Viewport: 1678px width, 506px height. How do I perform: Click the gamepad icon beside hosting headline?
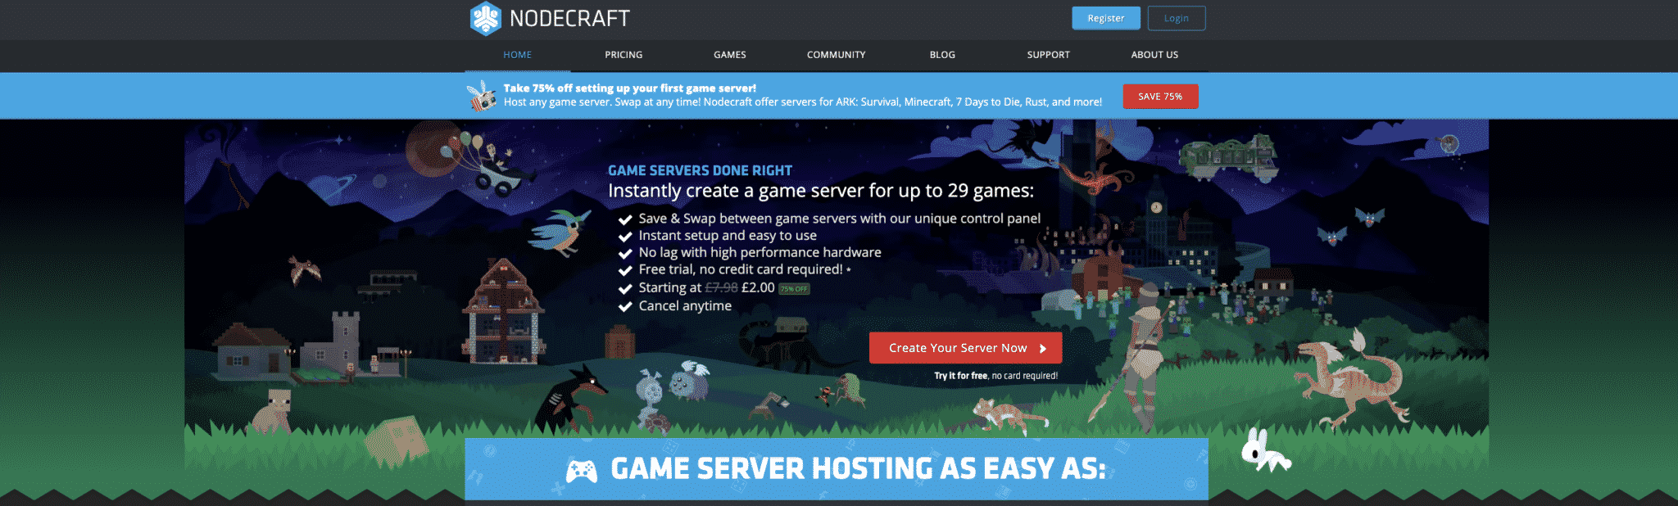click(582, 471)
